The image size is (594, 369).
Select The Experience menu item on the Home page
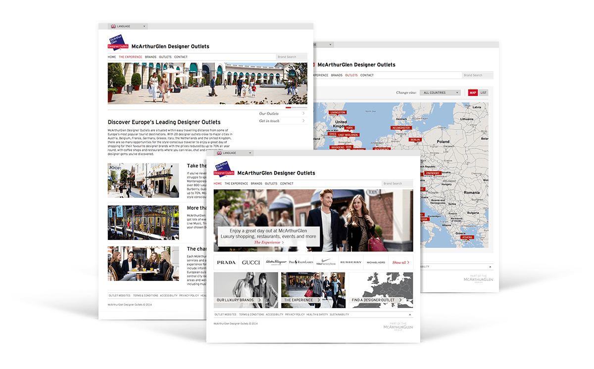pos(237,184)
